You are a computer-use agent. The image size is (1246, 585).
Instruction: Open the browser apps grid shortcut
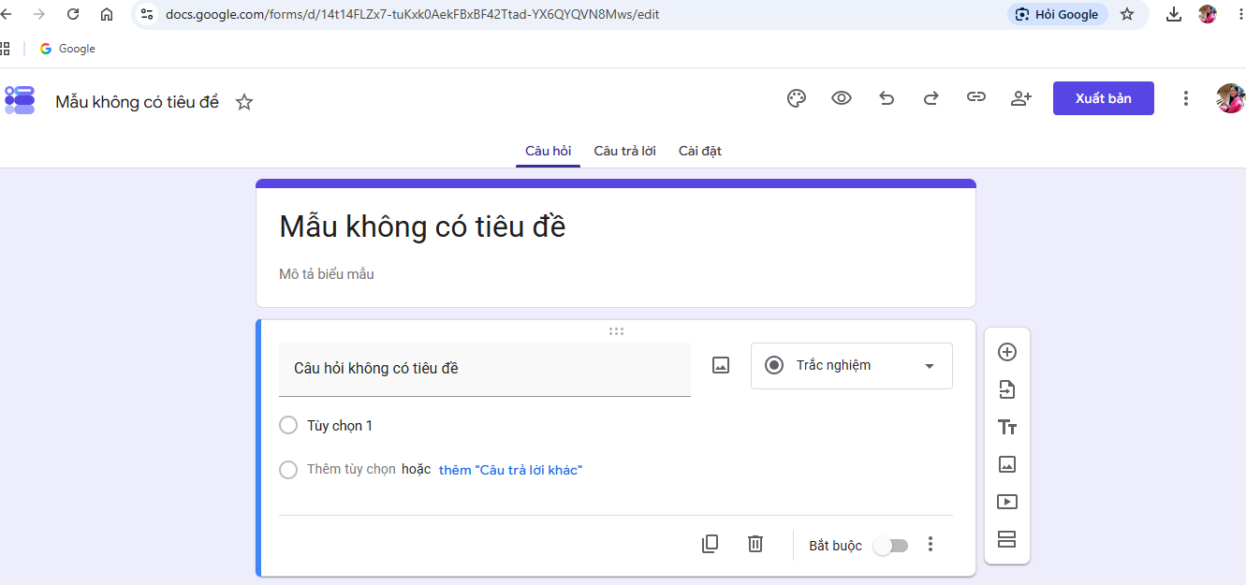pyautogui.click(x=6, y=49)
